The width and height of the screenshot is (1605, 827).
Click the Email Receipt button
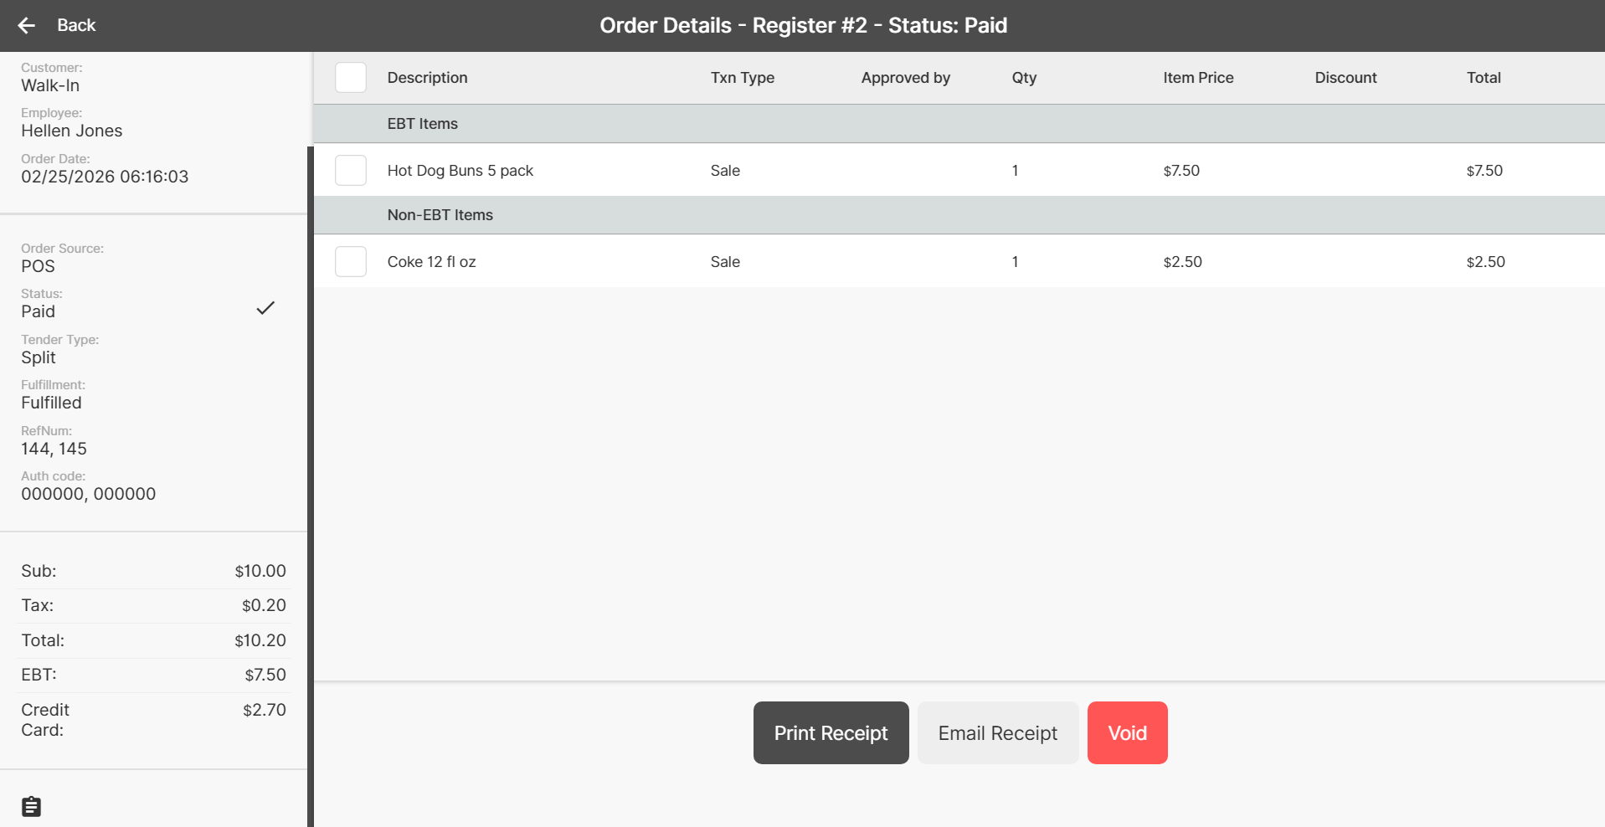point(997,733)
